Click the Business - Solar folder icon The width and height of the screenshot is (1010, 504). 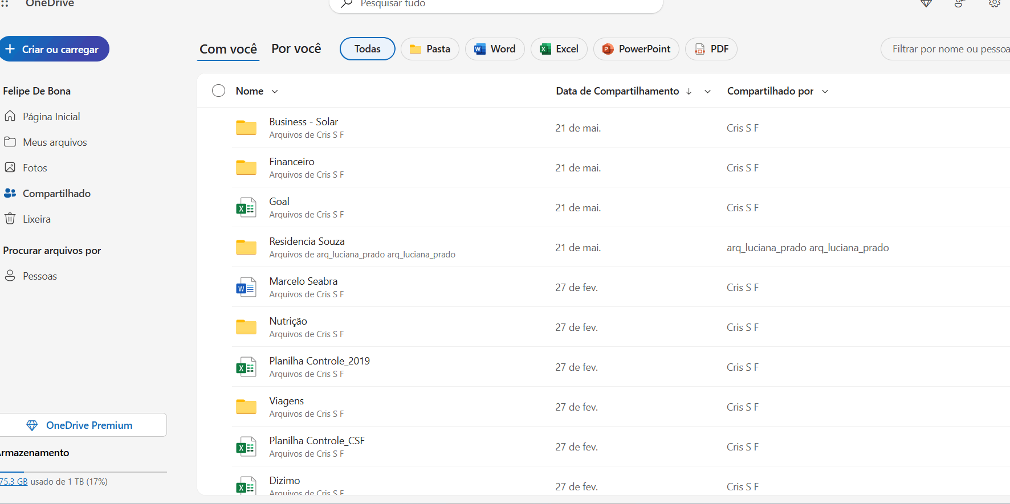246,128
